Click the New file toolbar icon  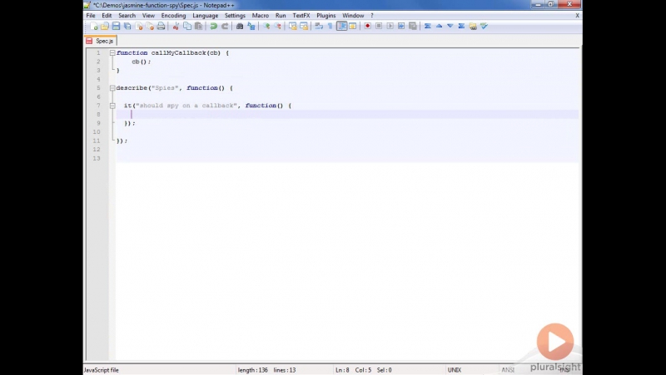point(94,27)
